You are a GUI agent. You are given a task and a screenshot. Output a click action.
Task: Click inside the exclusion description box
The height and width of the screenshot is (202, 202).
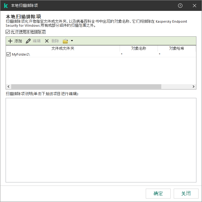101,140
